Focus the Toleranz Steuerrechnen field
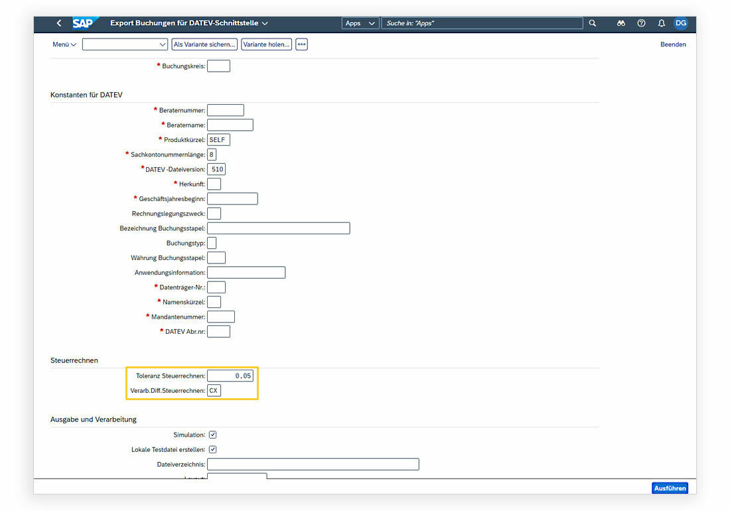This screenshot has height=511, width=730. click(x=230, y=376)
